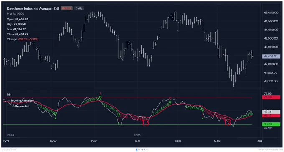Click the INDEX badge next to DJI

click(67, 8)
